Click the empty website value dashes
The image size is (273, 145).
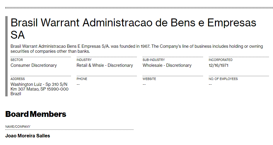[144, 84]
